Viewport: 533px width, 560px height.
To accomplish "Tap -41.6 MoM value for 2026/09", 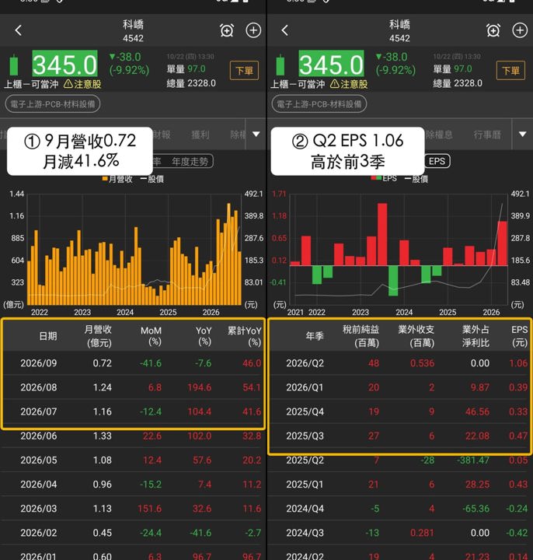I will coord(151,363).
